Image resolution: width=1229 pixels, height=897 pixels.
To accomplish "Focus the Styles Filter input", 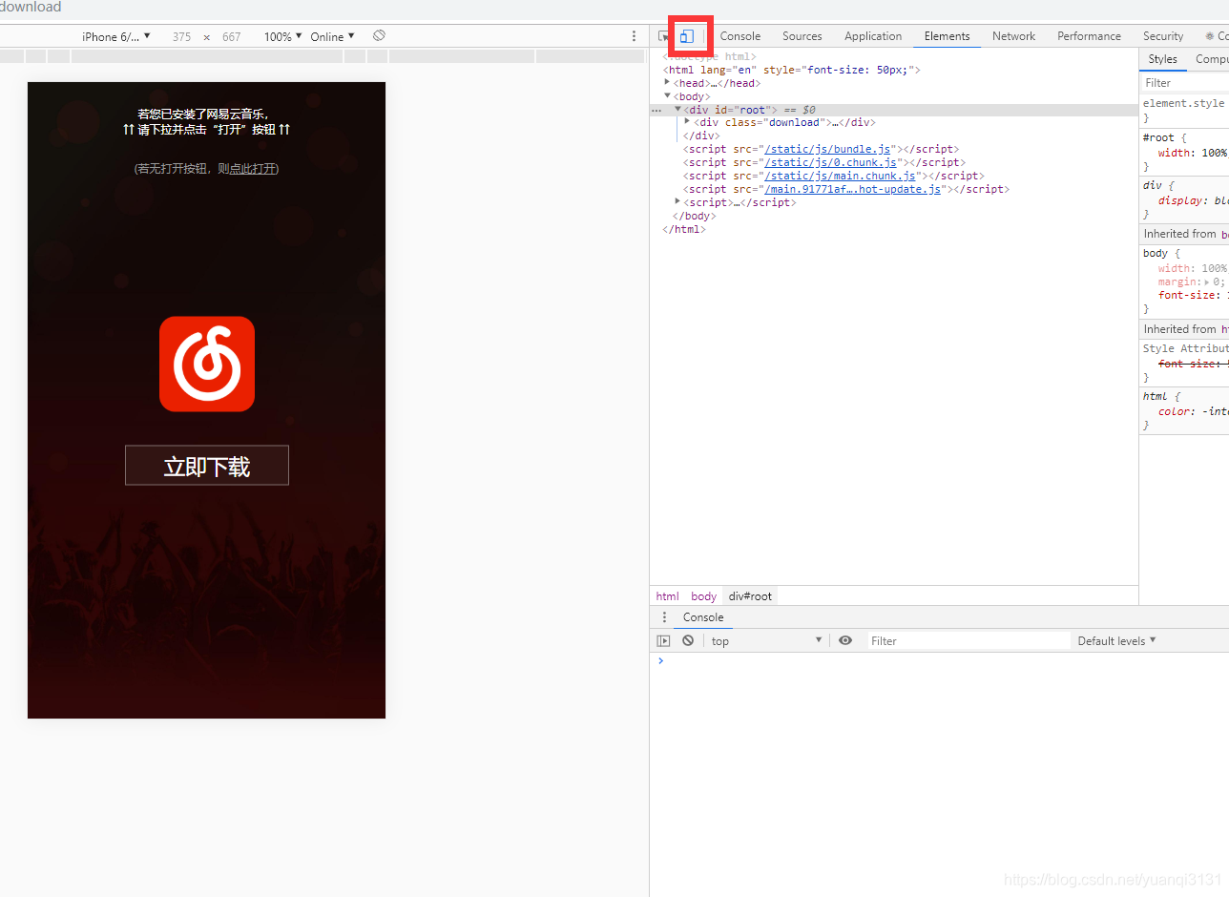I will pyautogui.click(x=1184, y=83).
